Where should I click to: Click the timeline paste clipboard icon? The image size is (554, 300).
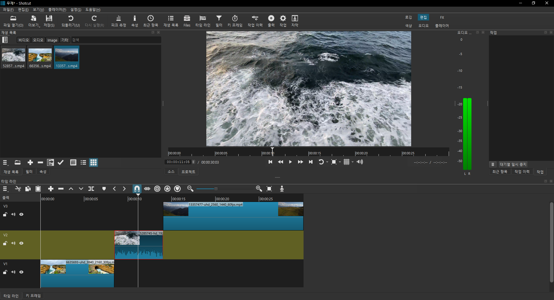point(38,189)
